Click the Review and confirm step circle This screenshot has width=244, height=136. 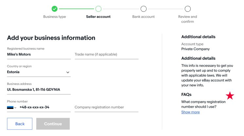187,9
